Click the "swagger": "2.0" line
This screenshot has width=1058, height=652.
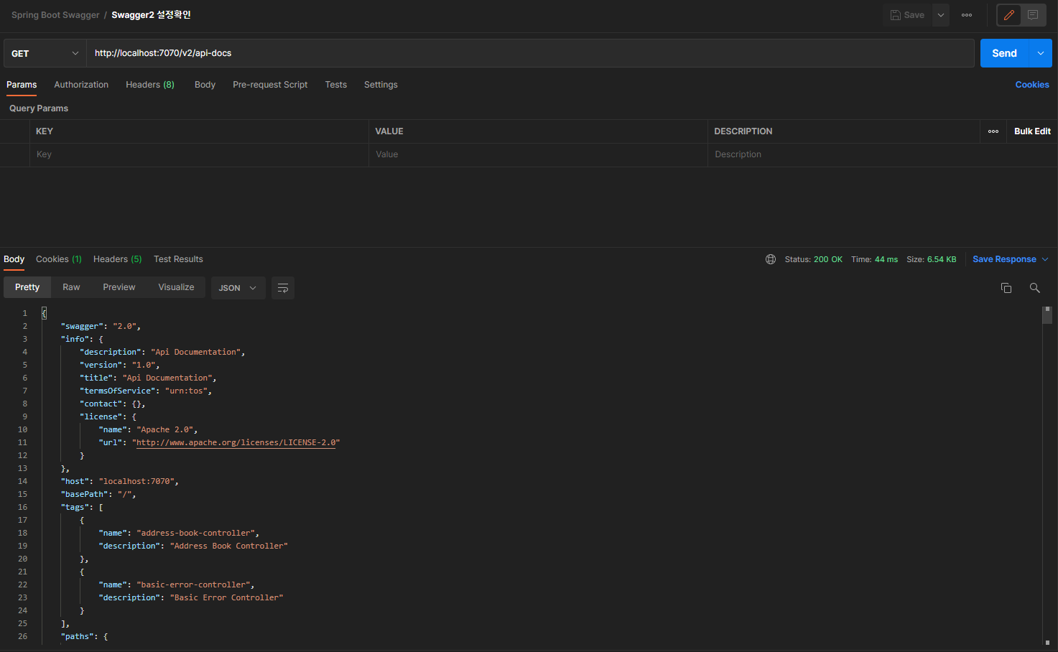tap(101, 326)
